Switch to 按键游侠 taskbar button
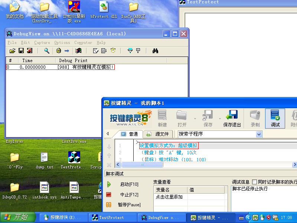This screenshot has height=223, width=297. point(64,217)
